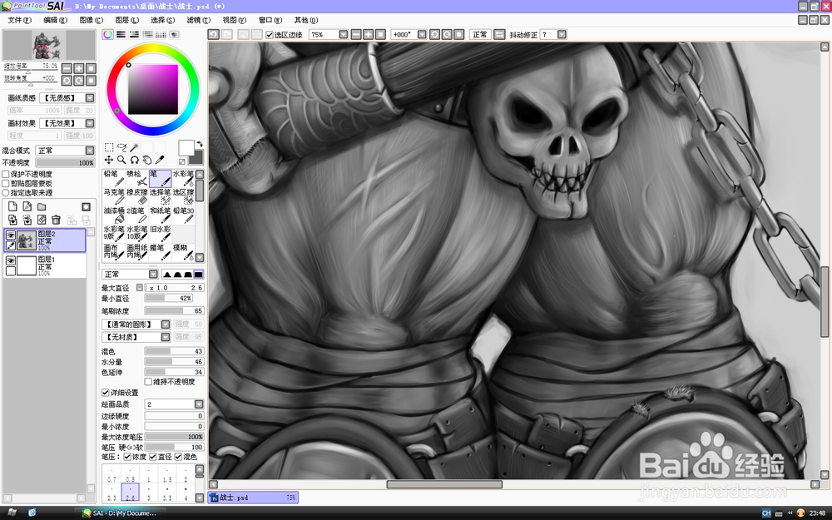Choose the 橡皮擦 eraser tool
The height and width of the screenshot is (520, 832).
[x=137, y=197]
